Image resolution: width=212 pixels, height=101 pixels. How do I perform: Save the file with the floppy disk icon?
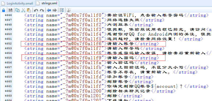coord(11,10)
